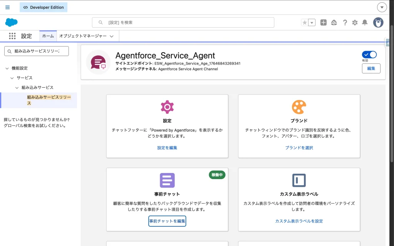This screenshot has height=246, width=394.
Task: Open the App Launcher grid icon
Action: coord(12,36)
